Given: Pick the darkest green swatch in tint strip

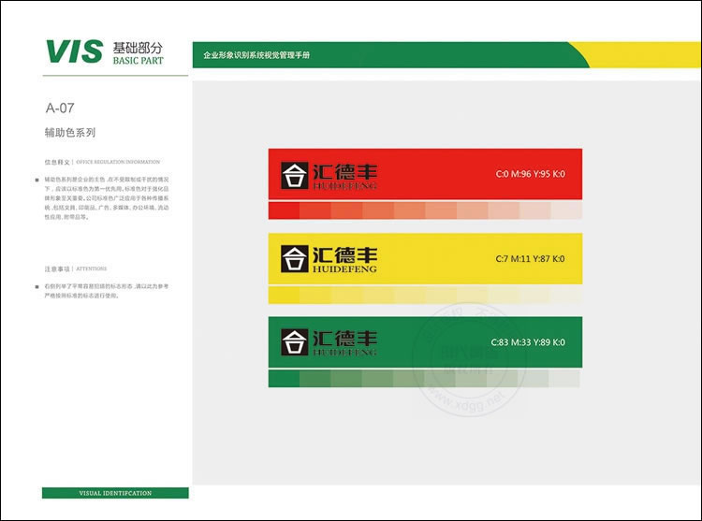Looking at the screenshot, I should click(283, 379).
